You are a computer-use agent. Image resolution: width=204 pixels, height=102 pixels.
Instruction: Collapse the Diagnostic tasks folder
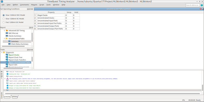click(x=2, y=53)
